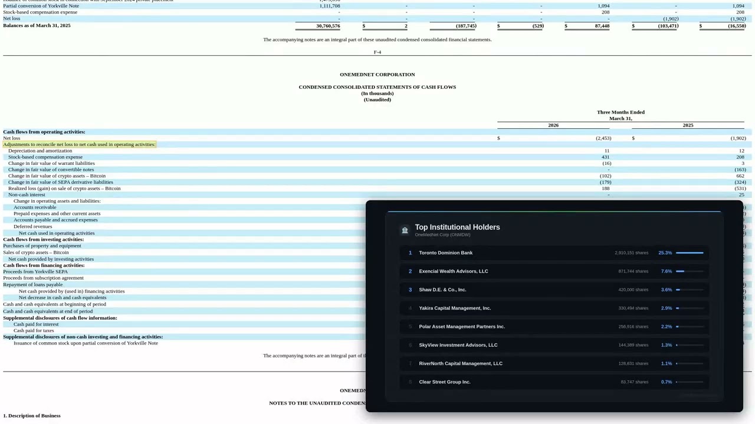This screenshot has height=424, width=755.
Task: Click "Change in fair value of warrant liabilities"
Action: tap(51, 163)
